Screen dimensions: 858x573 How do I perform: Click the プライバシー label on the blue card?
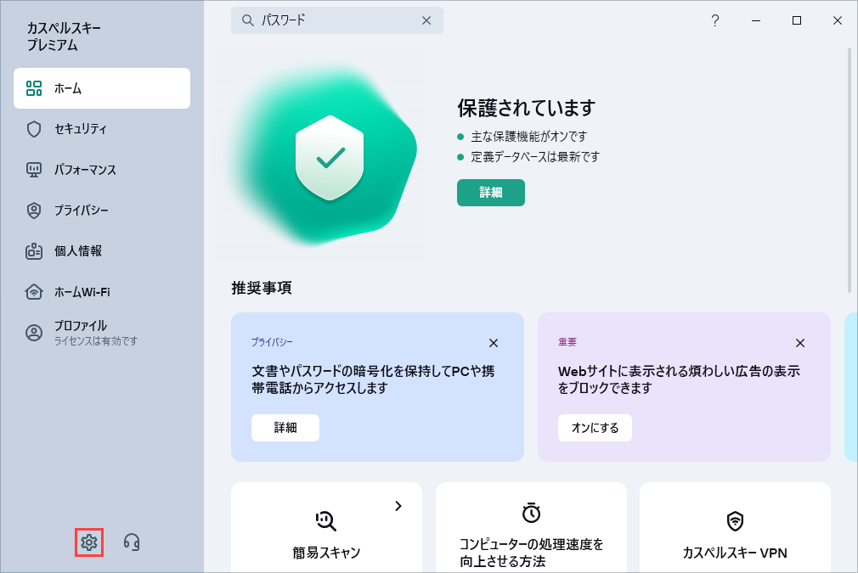(x=272, y=342)
